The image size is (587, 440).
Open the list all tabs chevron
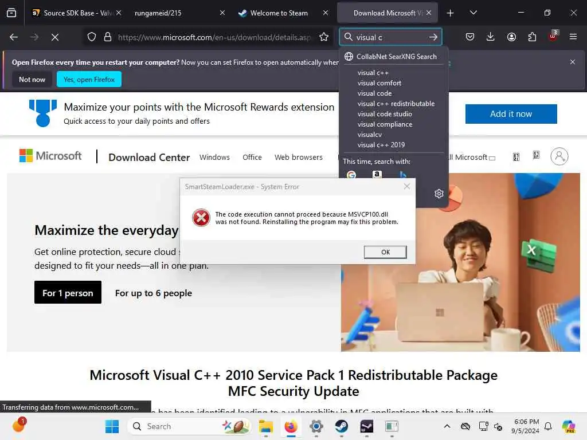[x=473, y=13]
